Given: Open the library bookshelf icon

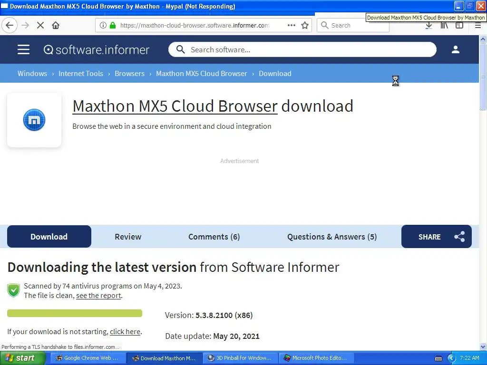Looking at the screenshot, I should [444, 26].
